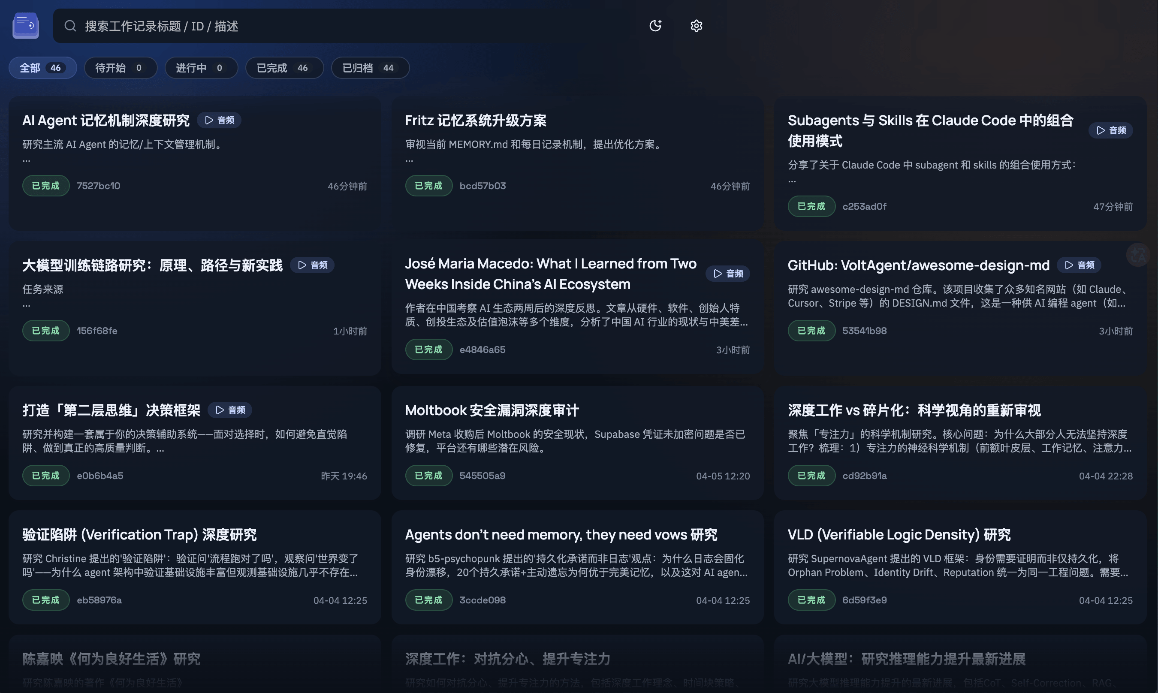The height and width of the screenshot is (693, 1158).
Task: Click 已完成 badge on card 53541b98
Action: pyautogui.click(x=811, y=330)
